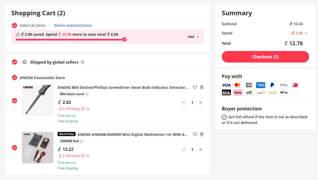Open the B04 black word variant selector
Viewport: 318px width, 180px height.
pyautogui.click(x=74, y=94)
